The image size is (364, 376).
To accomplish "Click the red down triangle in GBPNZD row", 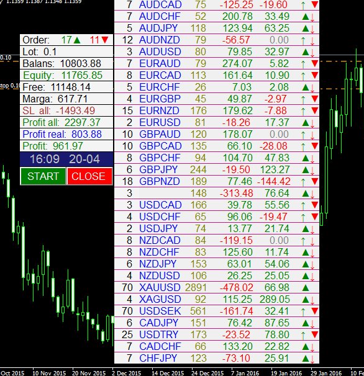I will 315,182.
